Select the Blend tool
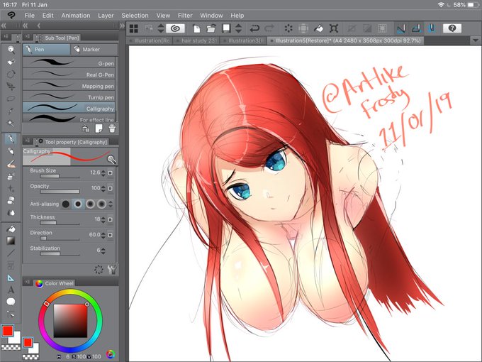This screenshot has height=362, width=482. (11, 213)
